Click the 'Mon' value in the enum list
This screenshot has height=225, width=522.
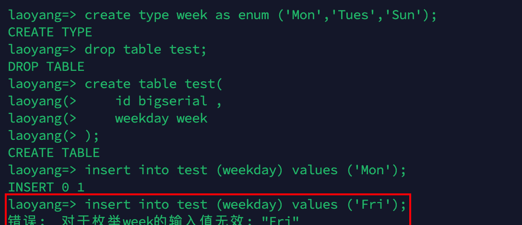pyautogui.click(x=303, y=15)
